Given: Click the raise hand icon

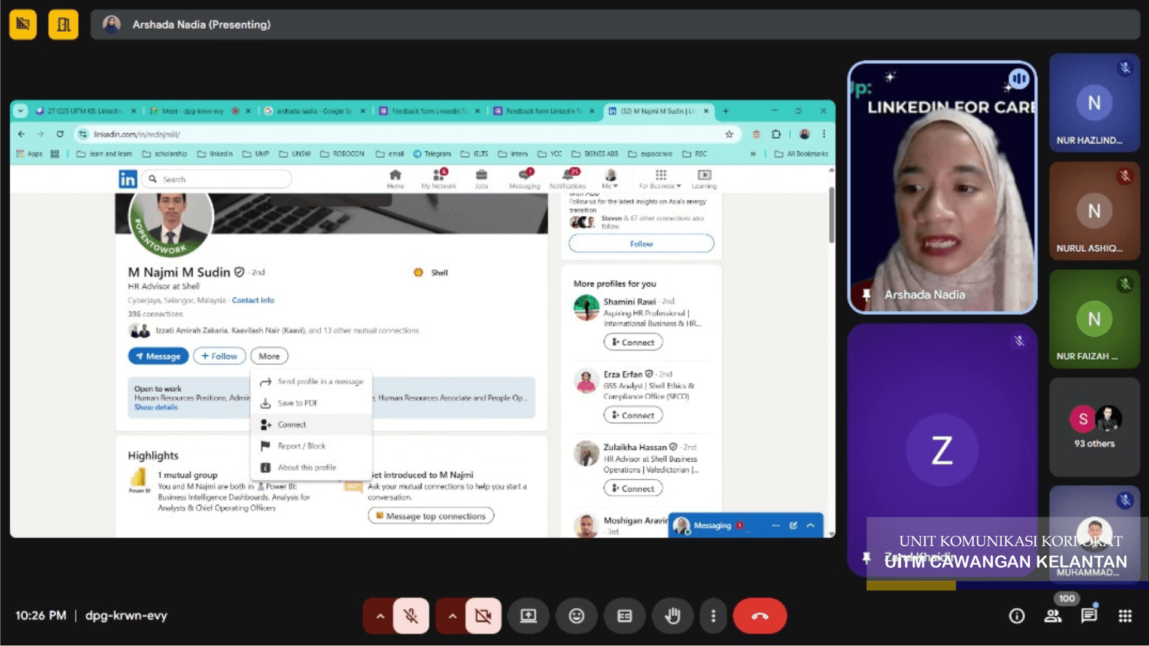Looking at the screenshot, I should click(x=672, y=615).
